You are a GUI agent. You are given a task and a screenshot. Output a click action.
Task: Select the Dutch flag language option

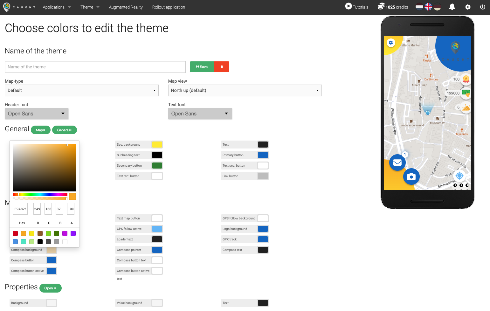click(419, 6)
